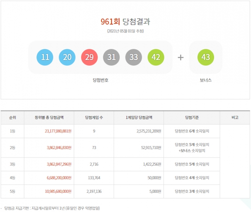Click the 등위별 총 당첨금액 column header
This screenshot has height=212, width=251.
coord(49,118)
